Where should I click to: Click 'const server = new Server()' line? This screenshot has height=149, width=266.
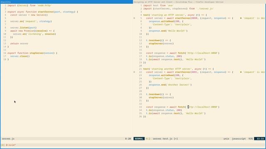pyautogui.click(x=29, y=15)
